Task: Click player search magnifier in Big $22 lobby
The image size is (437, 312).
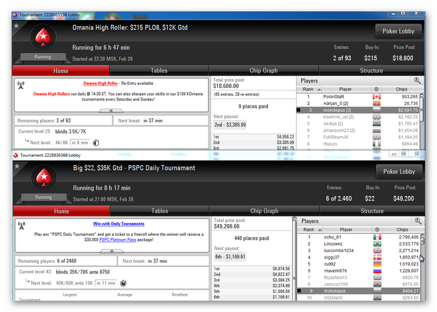Action: coord(418,221)
